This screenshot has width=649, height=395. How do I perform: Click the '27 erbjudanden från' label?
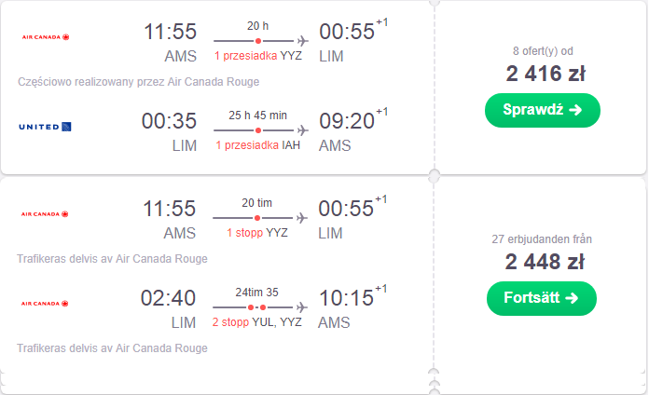pyautogui.click(x=542, y=239)
